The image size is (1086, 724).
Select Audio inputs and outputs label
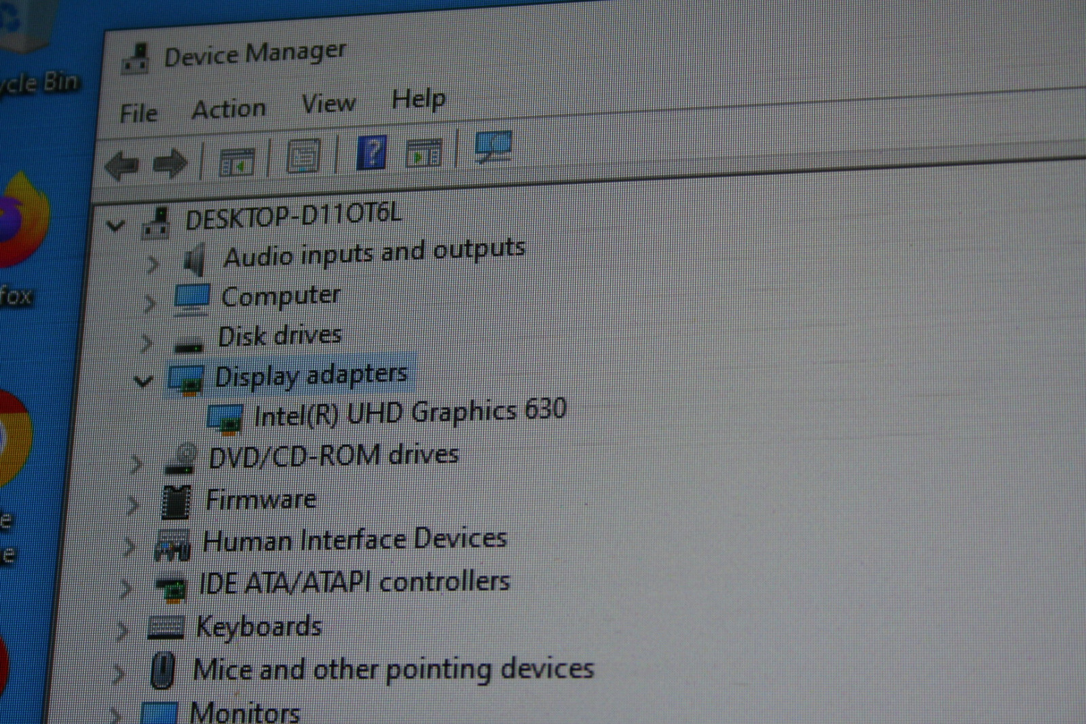(374, 253)
